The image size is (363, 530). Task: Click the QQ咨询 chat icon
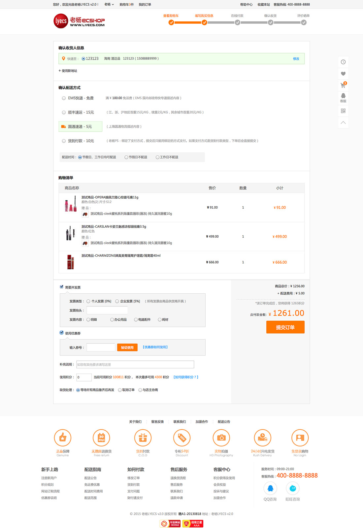270,488
